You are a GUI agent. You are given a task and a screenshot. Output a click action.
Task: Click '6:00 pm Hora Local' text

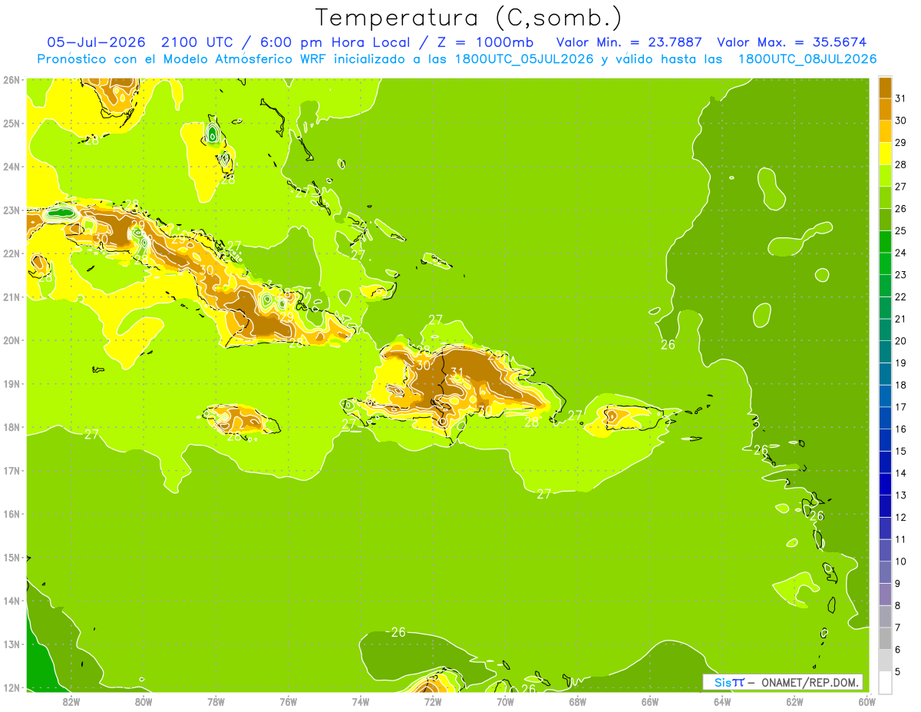(x=333, y=42)
